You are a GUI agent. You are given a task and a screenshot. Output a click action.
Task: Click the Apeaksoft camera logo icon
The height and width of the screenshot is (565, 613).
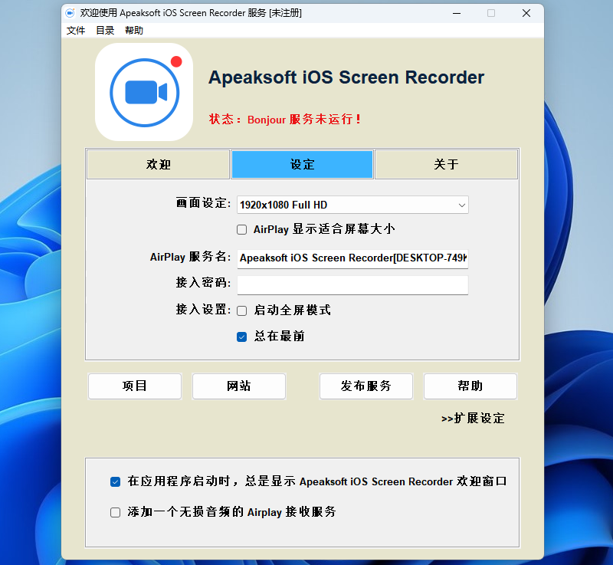[x=144, y=92]
